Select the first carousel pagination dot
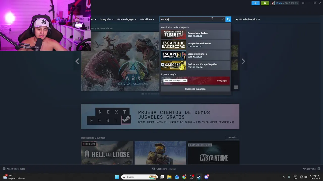 143,94
